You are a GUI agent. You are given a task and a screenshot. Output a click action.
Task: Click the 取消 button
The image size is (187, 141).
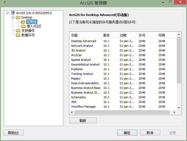coord(150,133)
